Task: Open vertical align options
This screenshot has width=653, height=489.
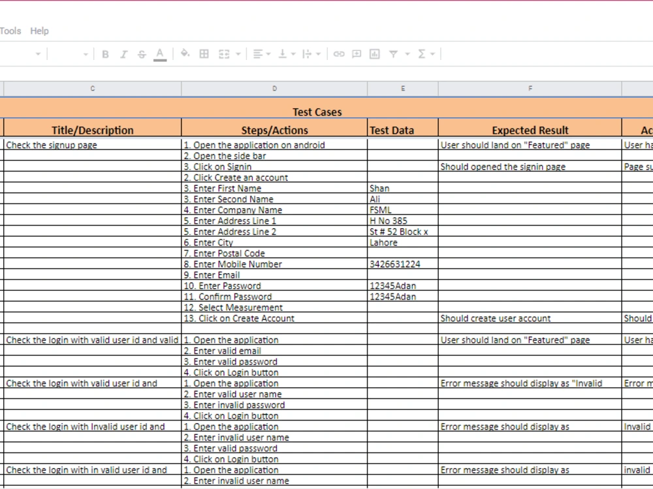Action: [282, 53]
